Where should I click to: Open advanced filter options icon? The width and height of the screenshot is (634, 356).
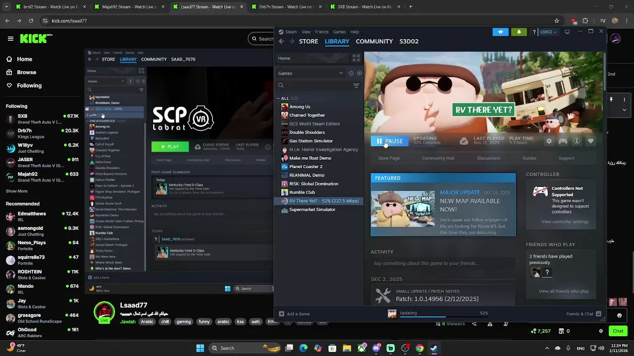click(x=356, y=86)
